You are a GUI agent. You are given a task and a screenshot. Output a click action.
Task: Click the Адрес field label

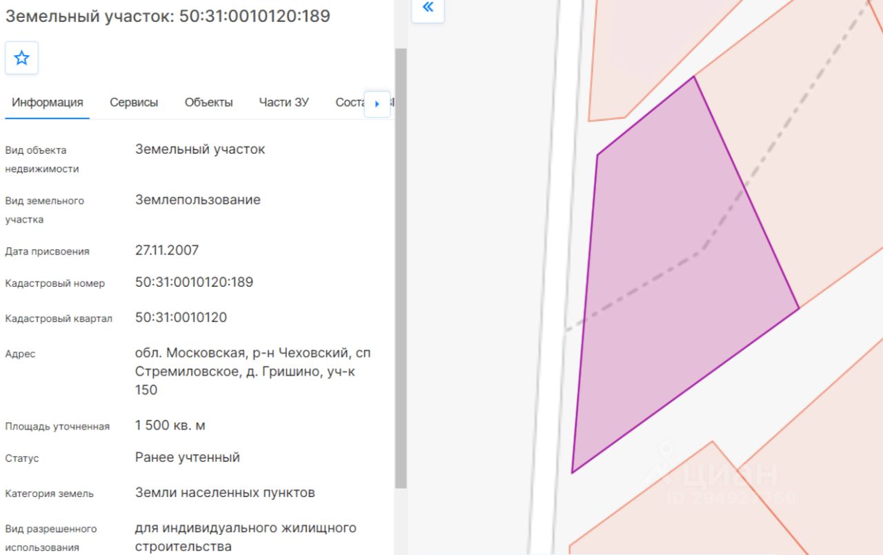[x=20, y=354]
